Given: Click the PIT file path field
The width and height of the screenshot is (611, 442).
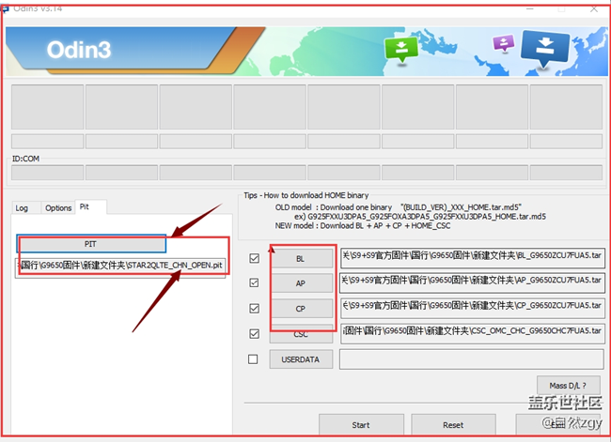Looking at the screenshot, I should point(121,266).
